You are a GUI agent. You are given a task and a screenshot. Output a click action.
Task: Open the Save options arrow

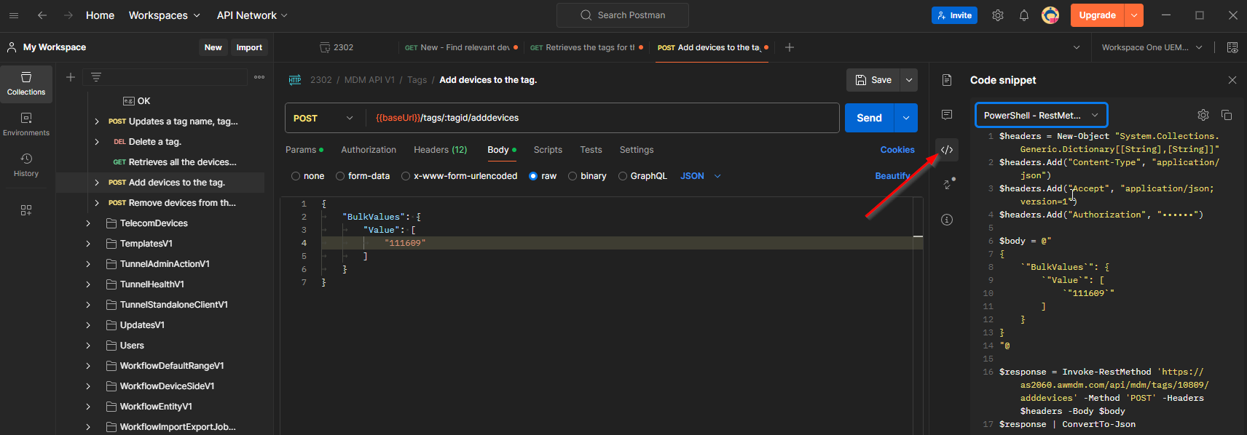pyautogui.click(x=909, y=80)
